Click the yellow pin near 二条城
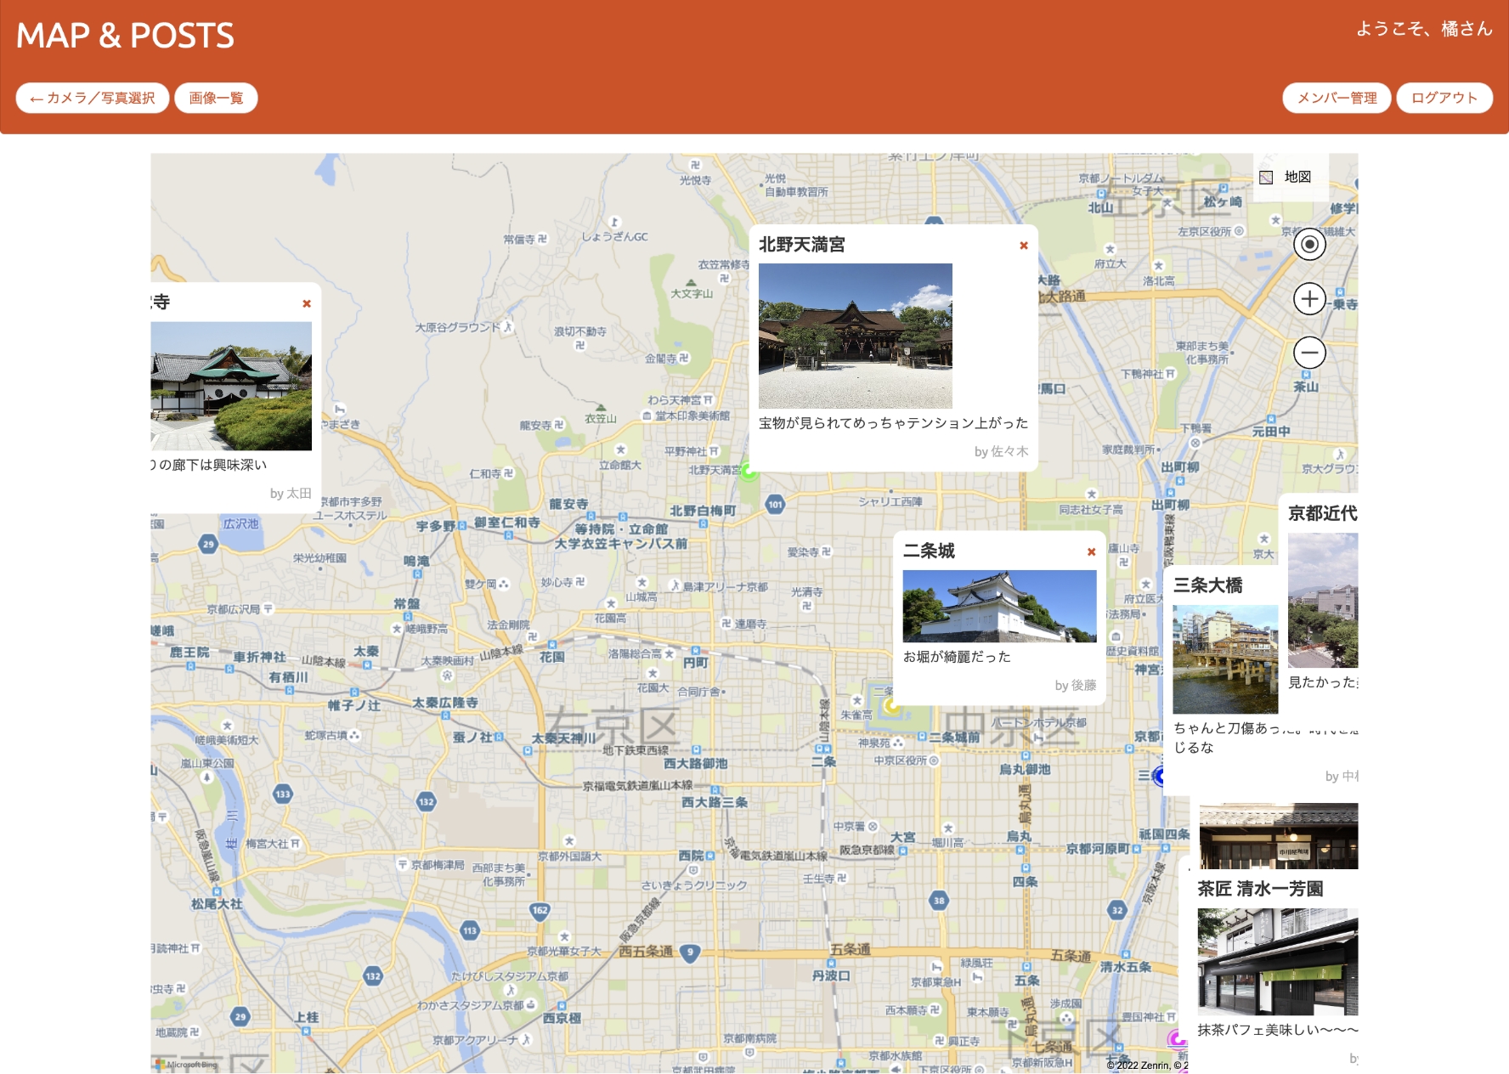 (x=891, y=705)
